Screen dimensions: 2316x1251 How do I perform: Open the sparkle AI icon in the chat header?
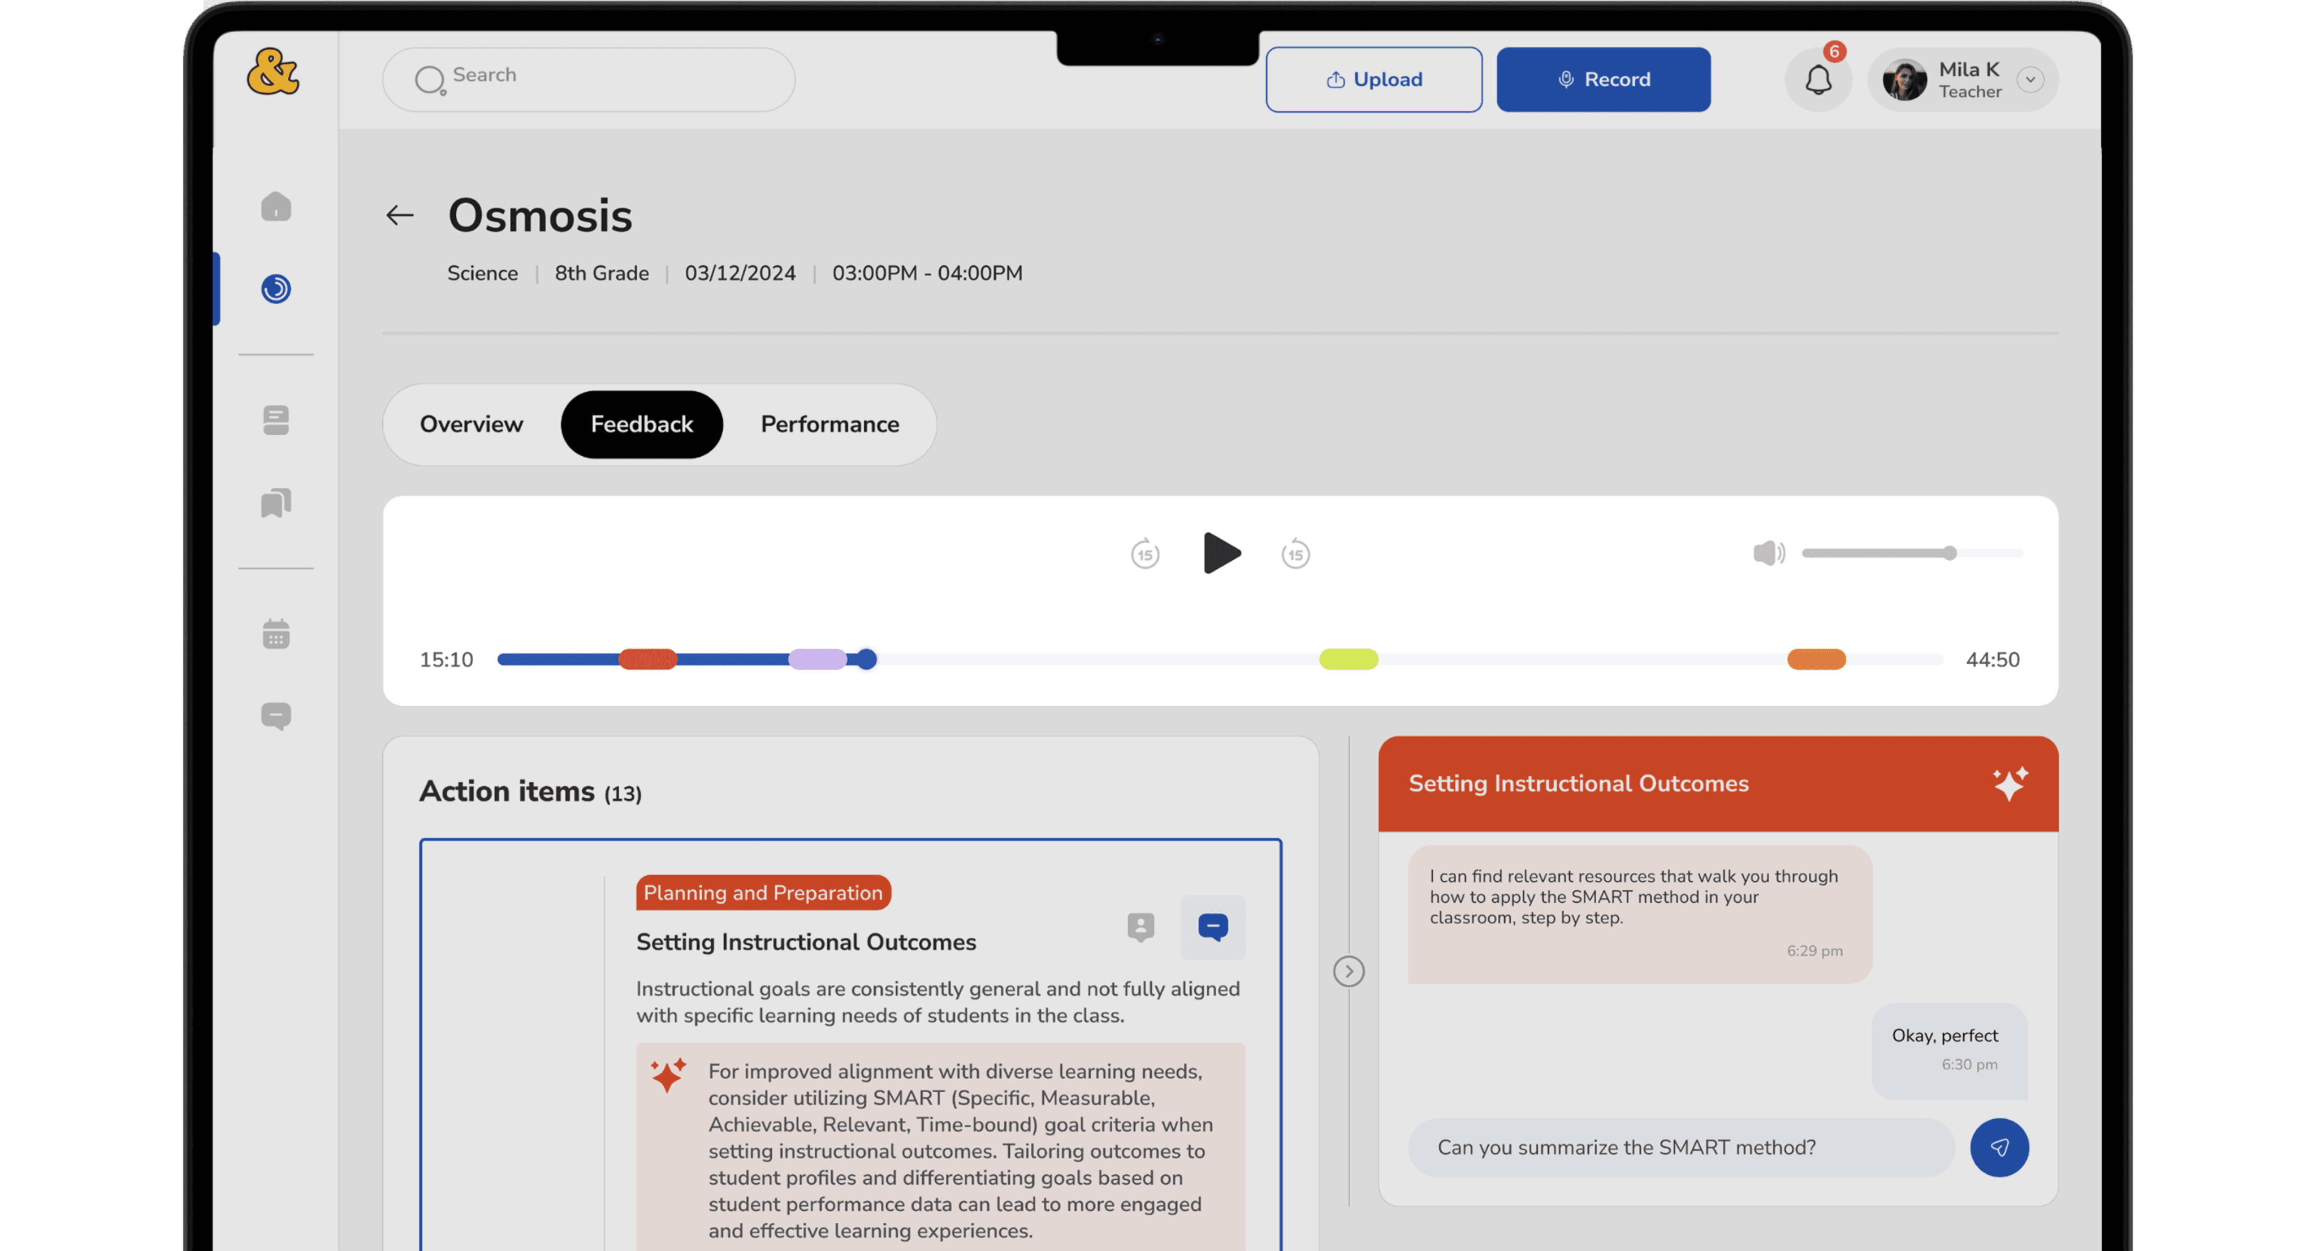(2010, 784)
